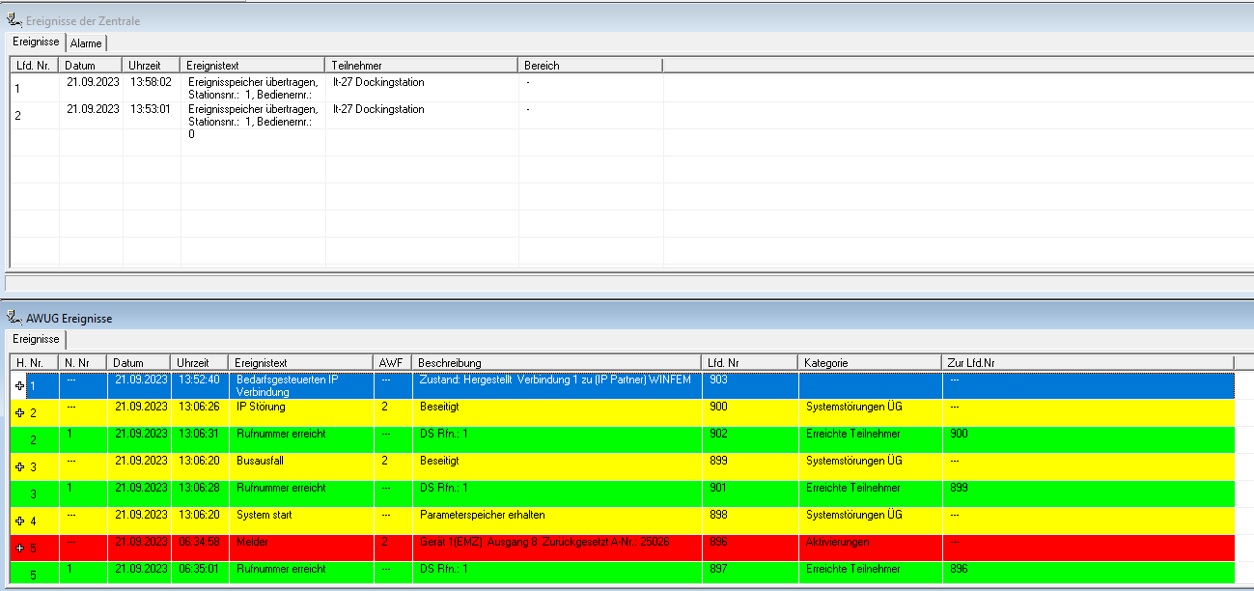Click the AWUG Ereignisse window icon

coord(14,318)
